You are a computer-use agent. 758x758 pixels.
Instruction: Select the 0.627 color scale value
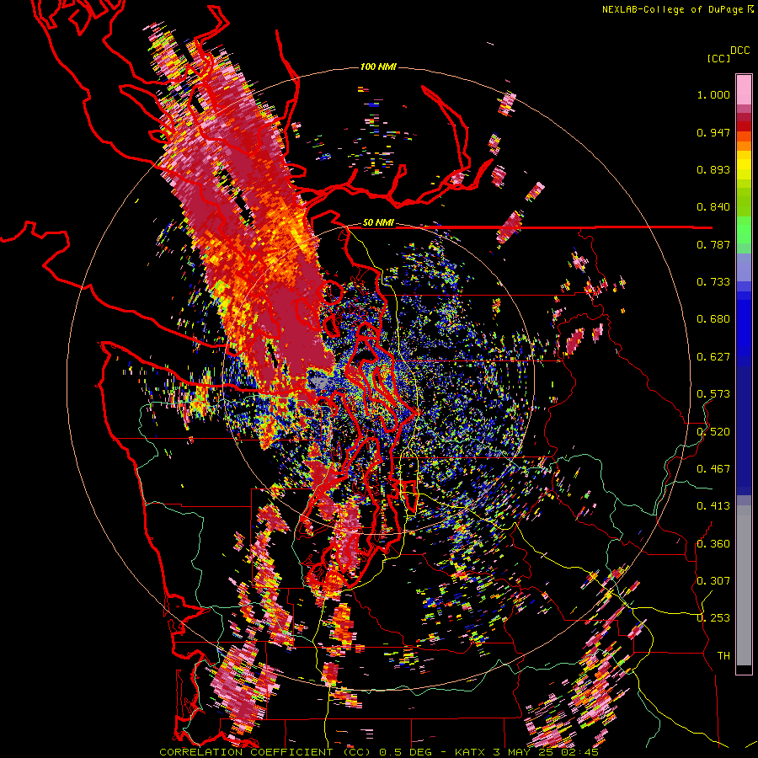713,357
